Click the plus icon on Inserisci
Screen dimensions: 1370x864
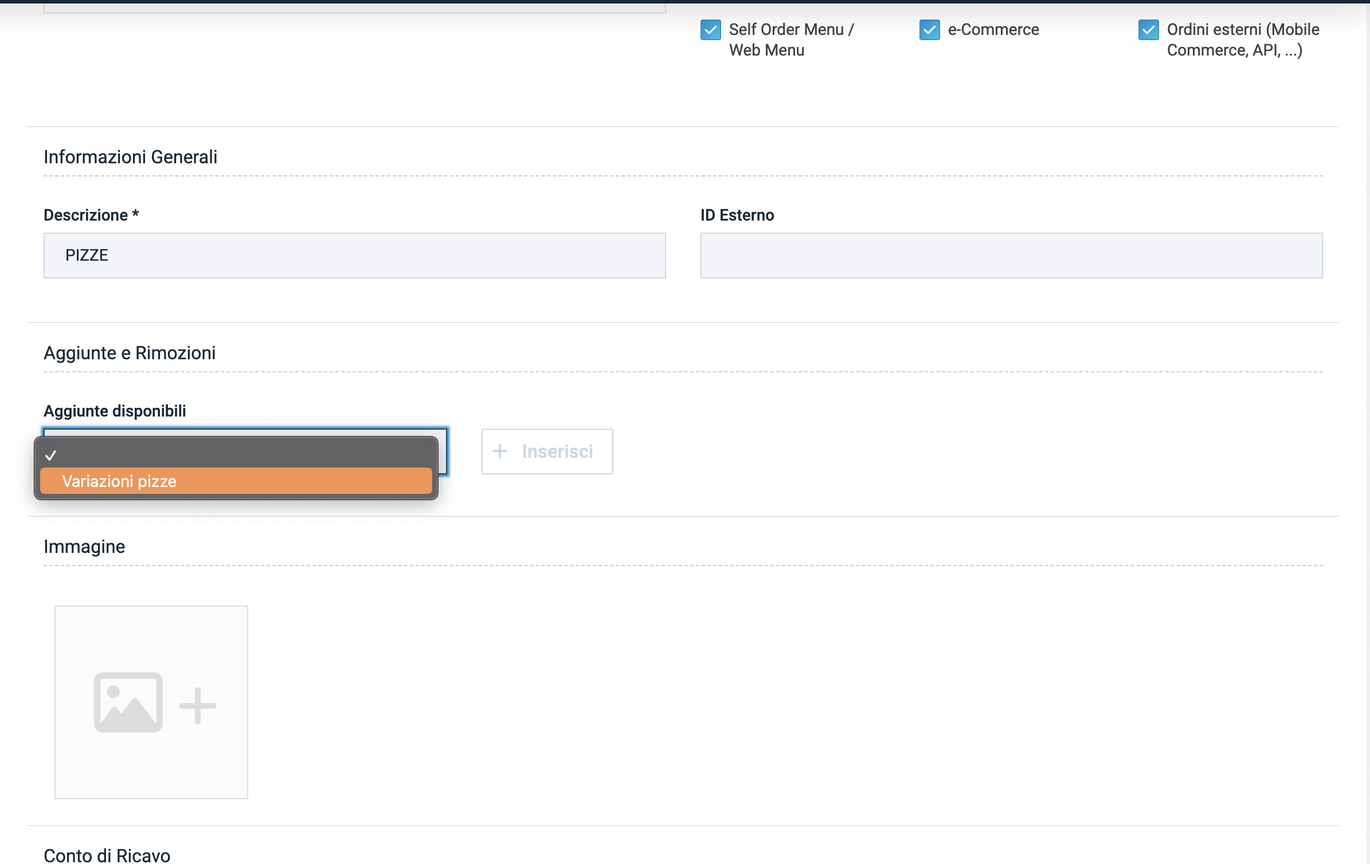pyautogui.click(x=500, y=451)
